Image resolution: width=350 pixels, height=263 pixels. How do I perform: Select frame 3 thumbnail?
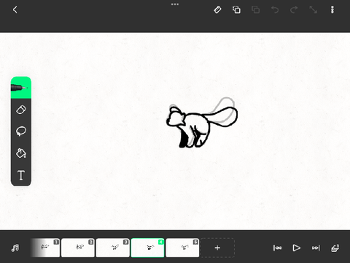coord(113,248)
